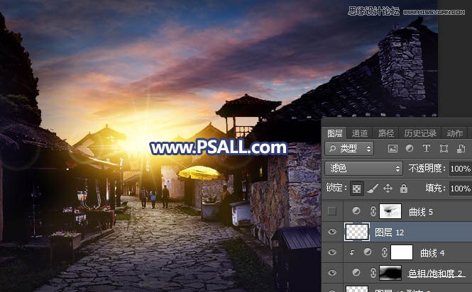Select the 曲线 5 layer mask thumbnail
The width and height of the screenshot is (472, 292).
coord(390,211)
